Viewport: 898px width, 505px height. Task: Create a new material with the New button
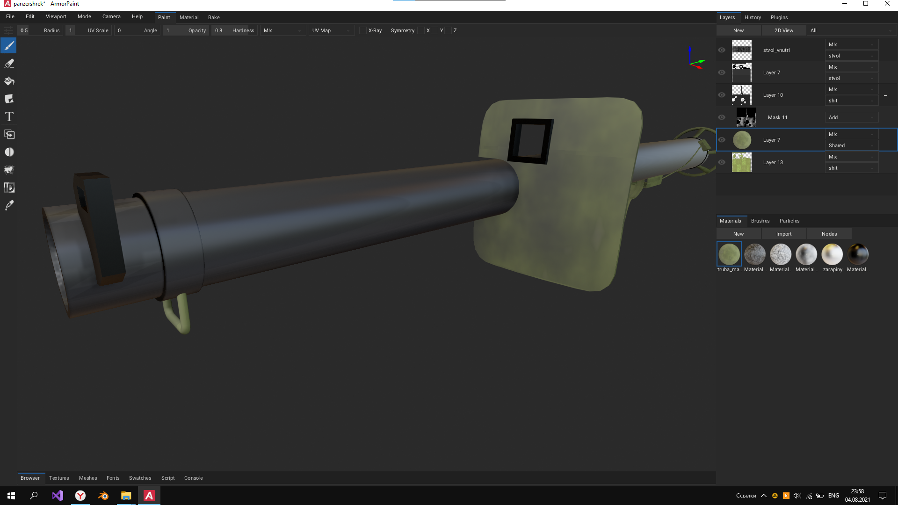click(738, 233)
